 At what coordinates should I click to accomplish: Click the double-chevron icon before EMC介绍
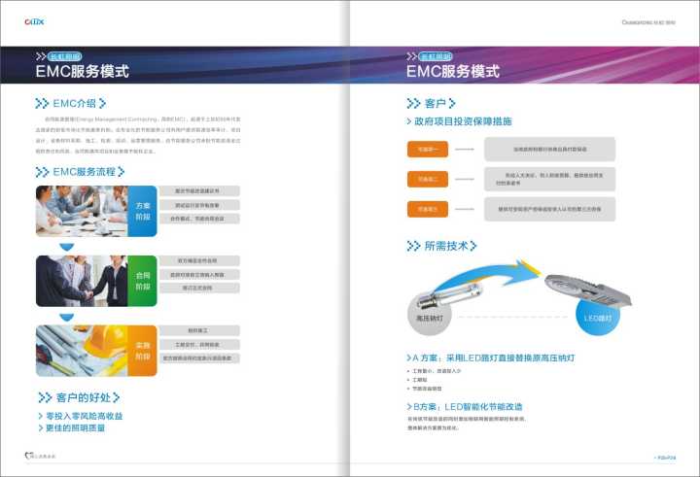pyautogui.click(x=42, y=103)
